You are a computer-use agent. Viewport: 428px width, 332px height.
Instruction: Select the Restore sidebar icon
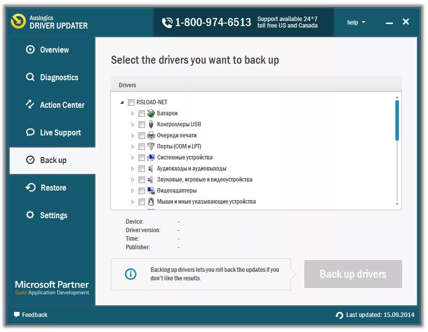pyautogui.click(x=30, y=188)
